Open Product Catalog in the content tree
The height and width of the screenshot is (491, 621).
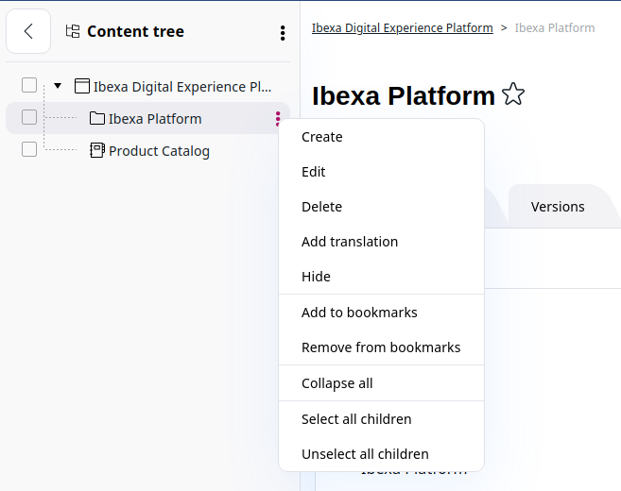click(x=159, y=151)
